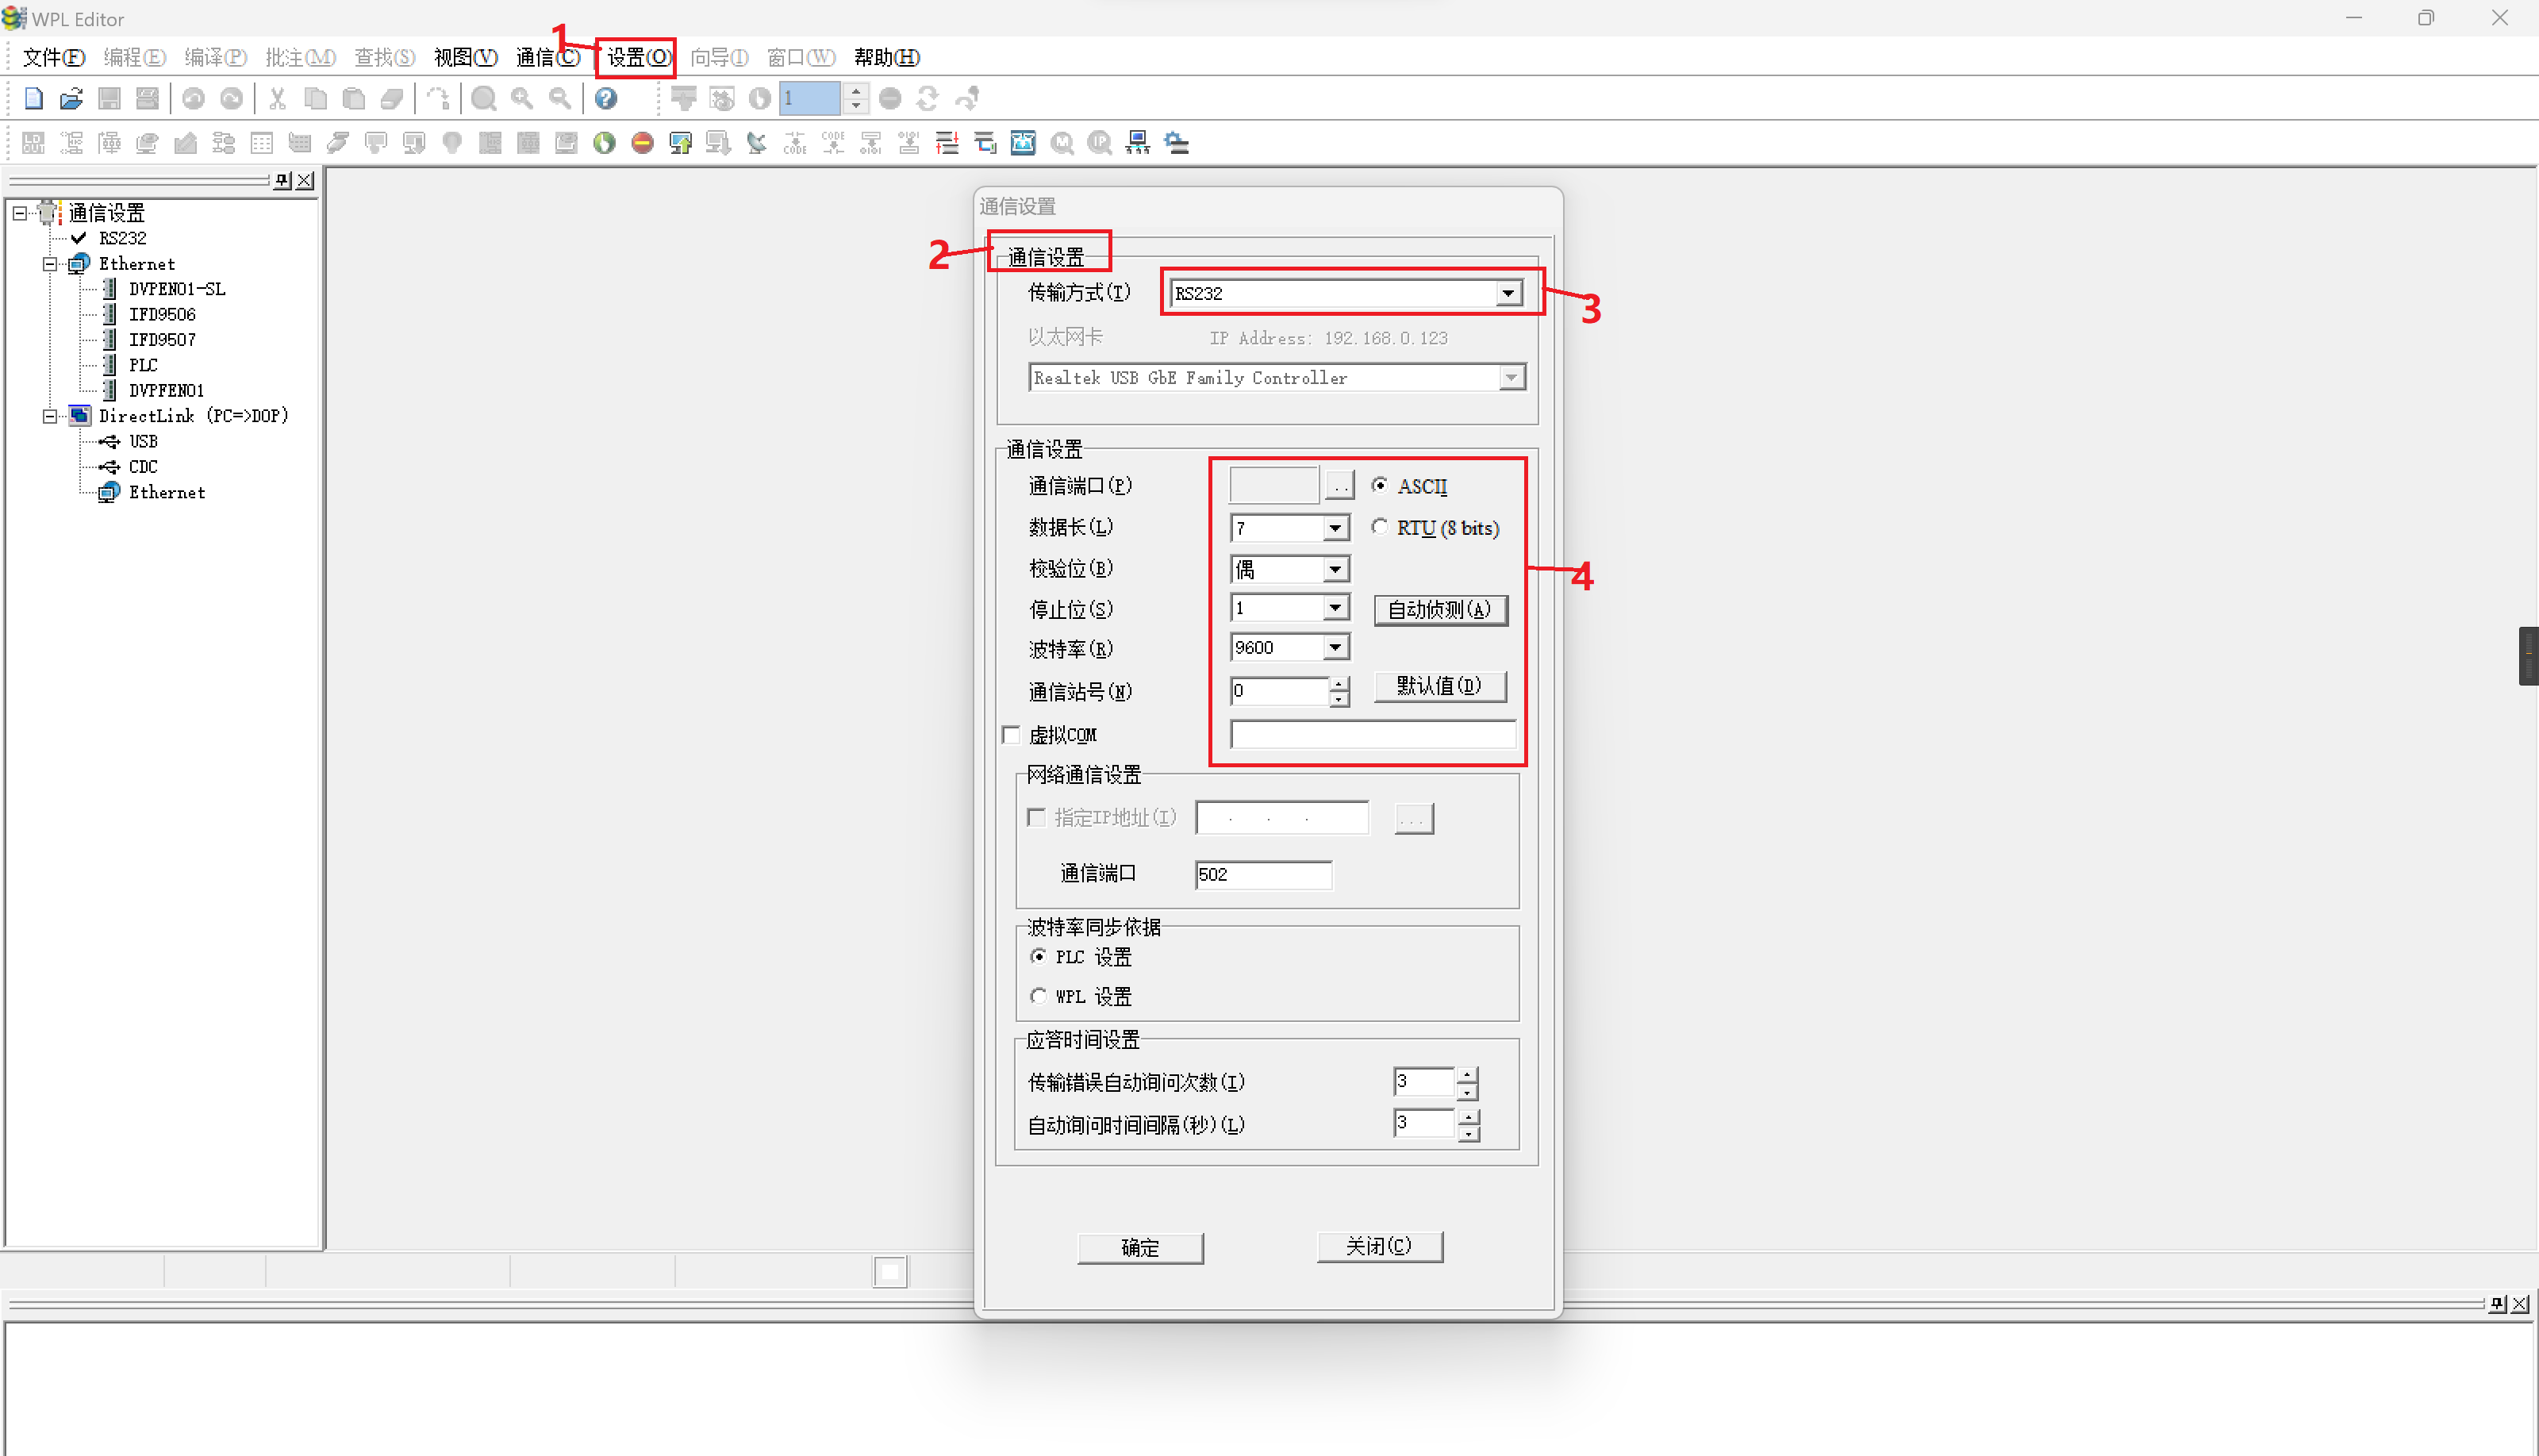Decrease the 自动询问时间间隔 stepper
This screenshot has width=2539, height=1456.
pos(1467,1133)
